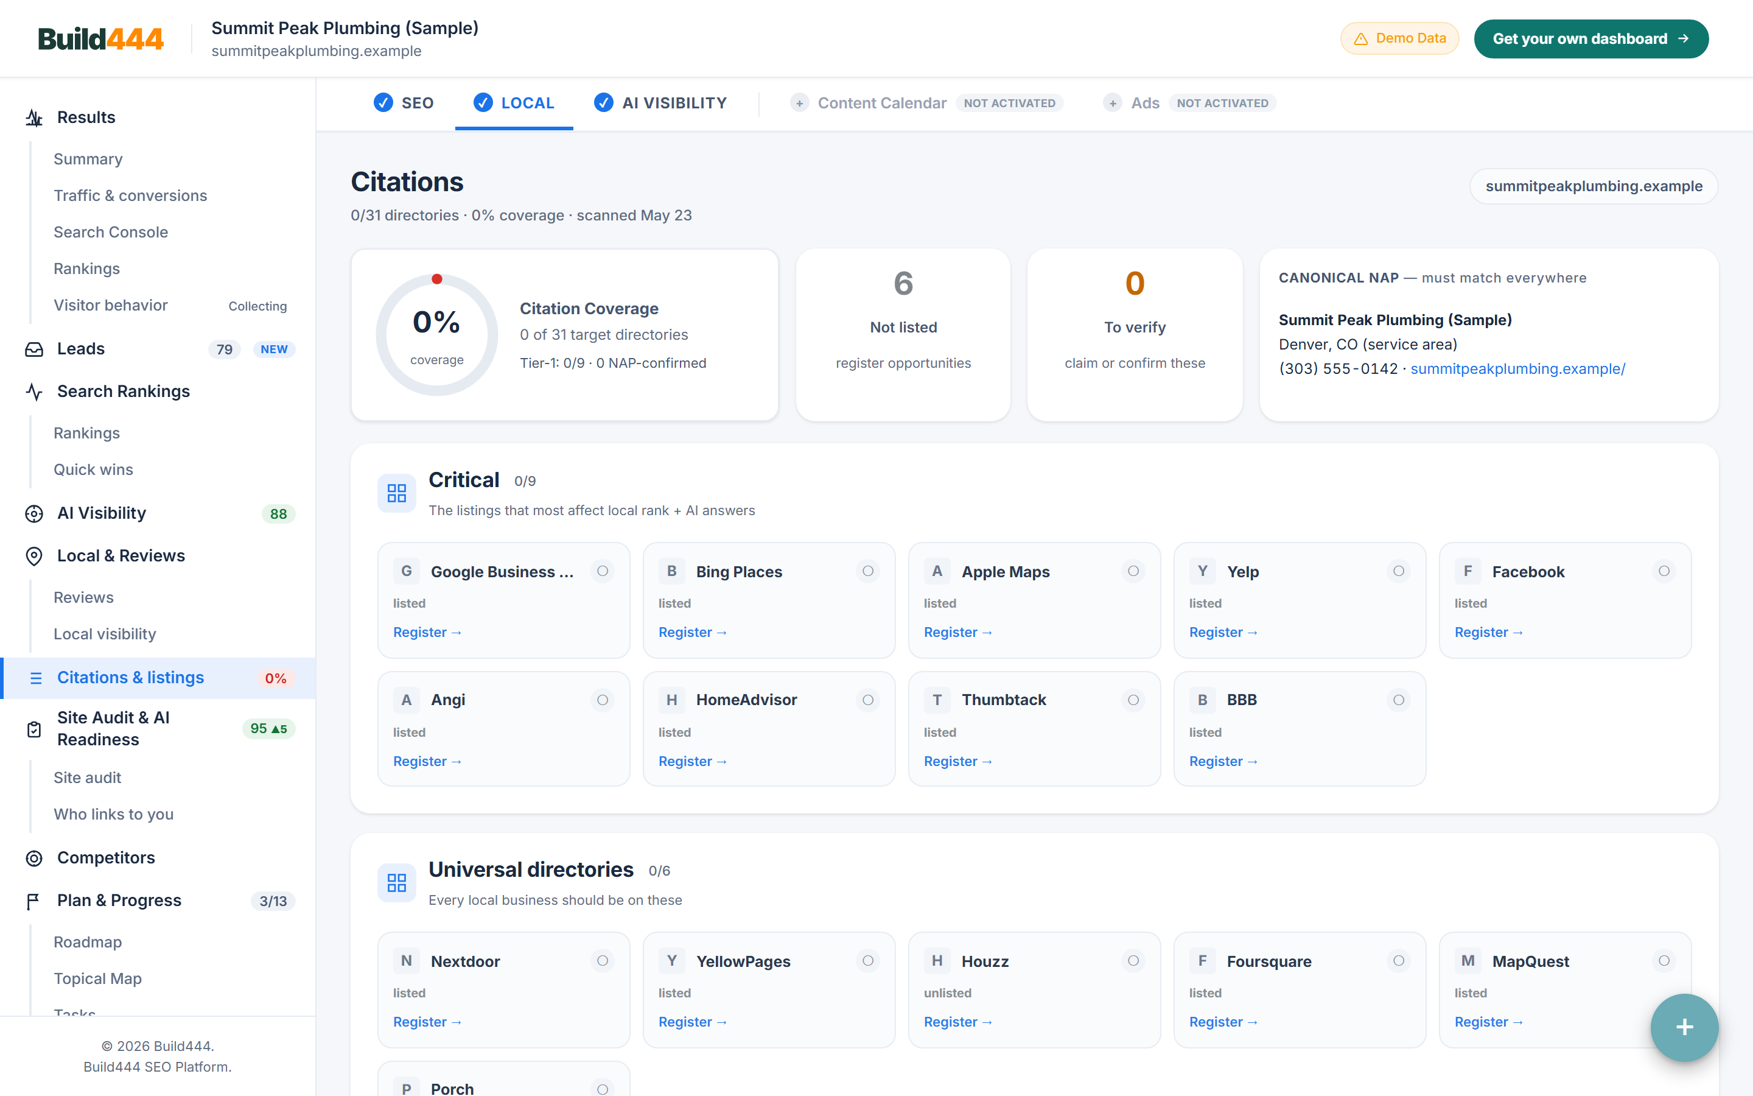Click the Y letter badge on Yelp card
This screenshot has width=1753, height=1096.
(x=1203, y=571)
